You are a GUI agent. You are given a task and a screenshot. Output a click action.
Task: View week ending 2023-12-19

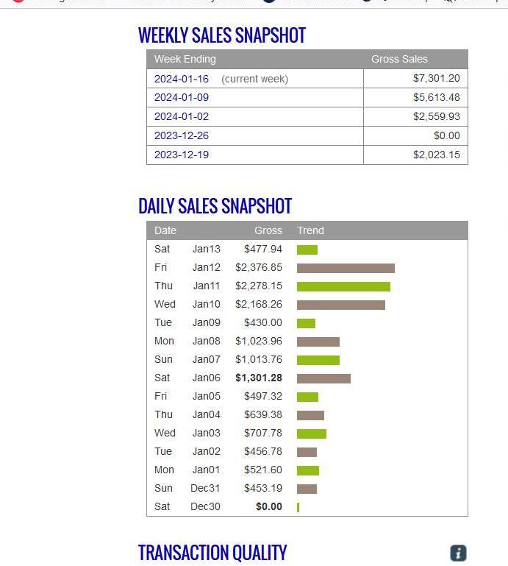[181, 155]
